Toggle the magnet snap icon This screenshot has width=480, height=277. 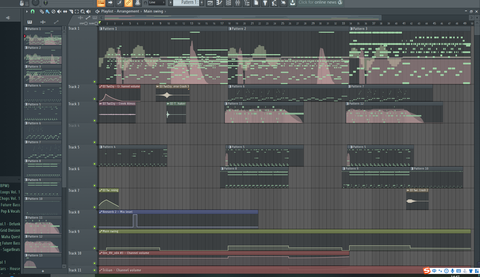point(32,11)
